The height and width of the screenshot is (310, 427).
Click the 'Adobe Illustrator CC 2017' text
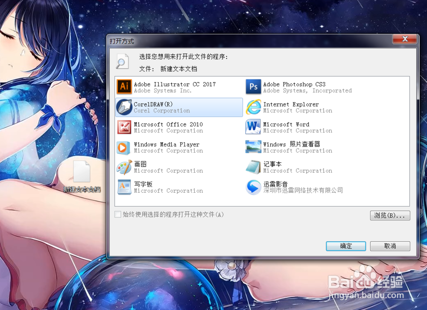[x=175, y=84]
